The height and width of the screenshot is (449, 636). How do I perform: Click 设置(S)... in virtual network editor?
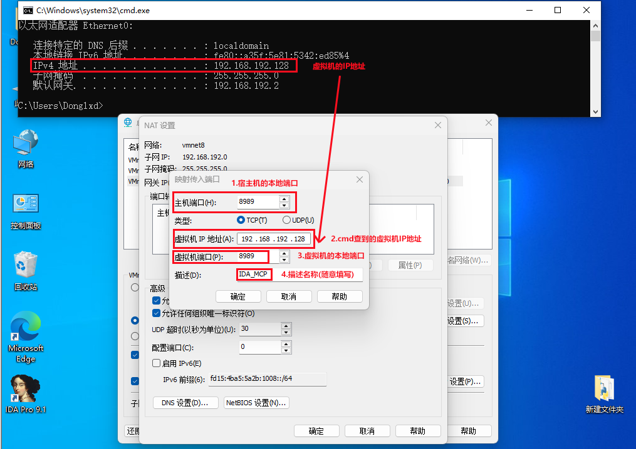point(465,321)
